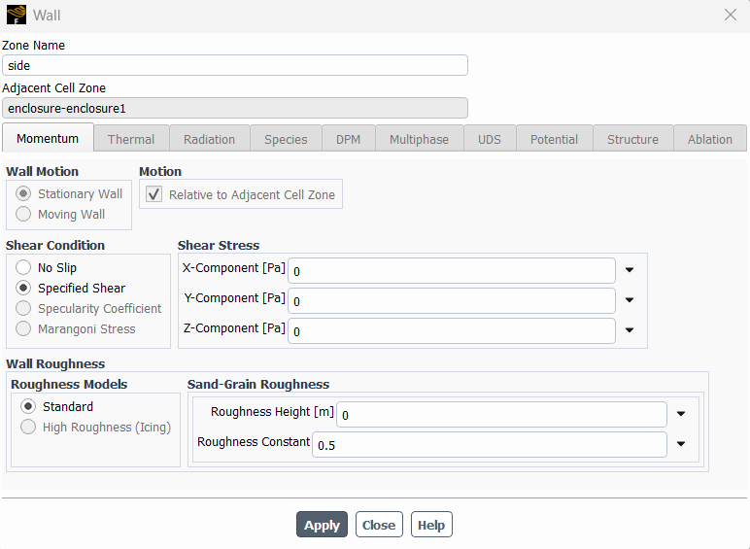Expand the Roughness Constant dropdown arrow

pyautogui.click(x=681, y=445)
